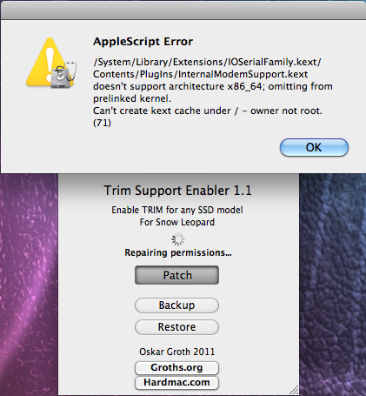This screenshot has height=396, width=366.
Task: Click the InternalModemSupport.kext path line
Action: pyautogui.click(x=200, y=74)
